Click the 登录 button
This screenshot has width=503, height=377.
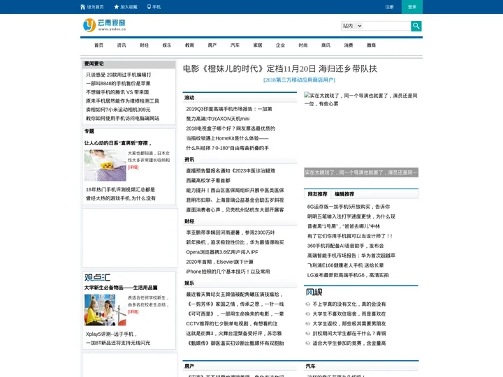coord(412,7)
